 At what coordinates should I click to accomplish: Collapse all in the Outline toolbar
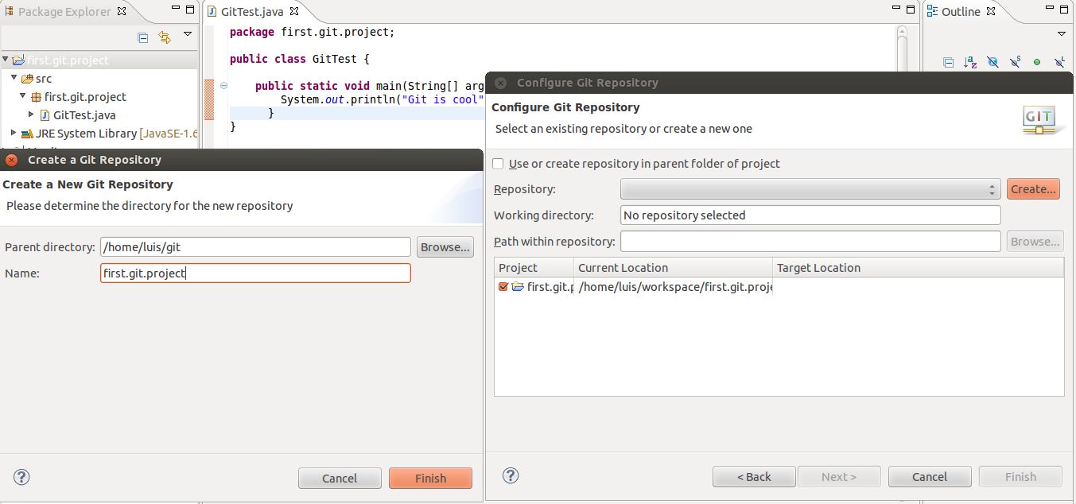[948, 62]
